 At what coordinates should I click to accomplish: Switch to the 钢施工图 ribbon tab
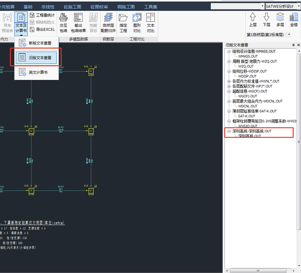click(x=125, y=4)
